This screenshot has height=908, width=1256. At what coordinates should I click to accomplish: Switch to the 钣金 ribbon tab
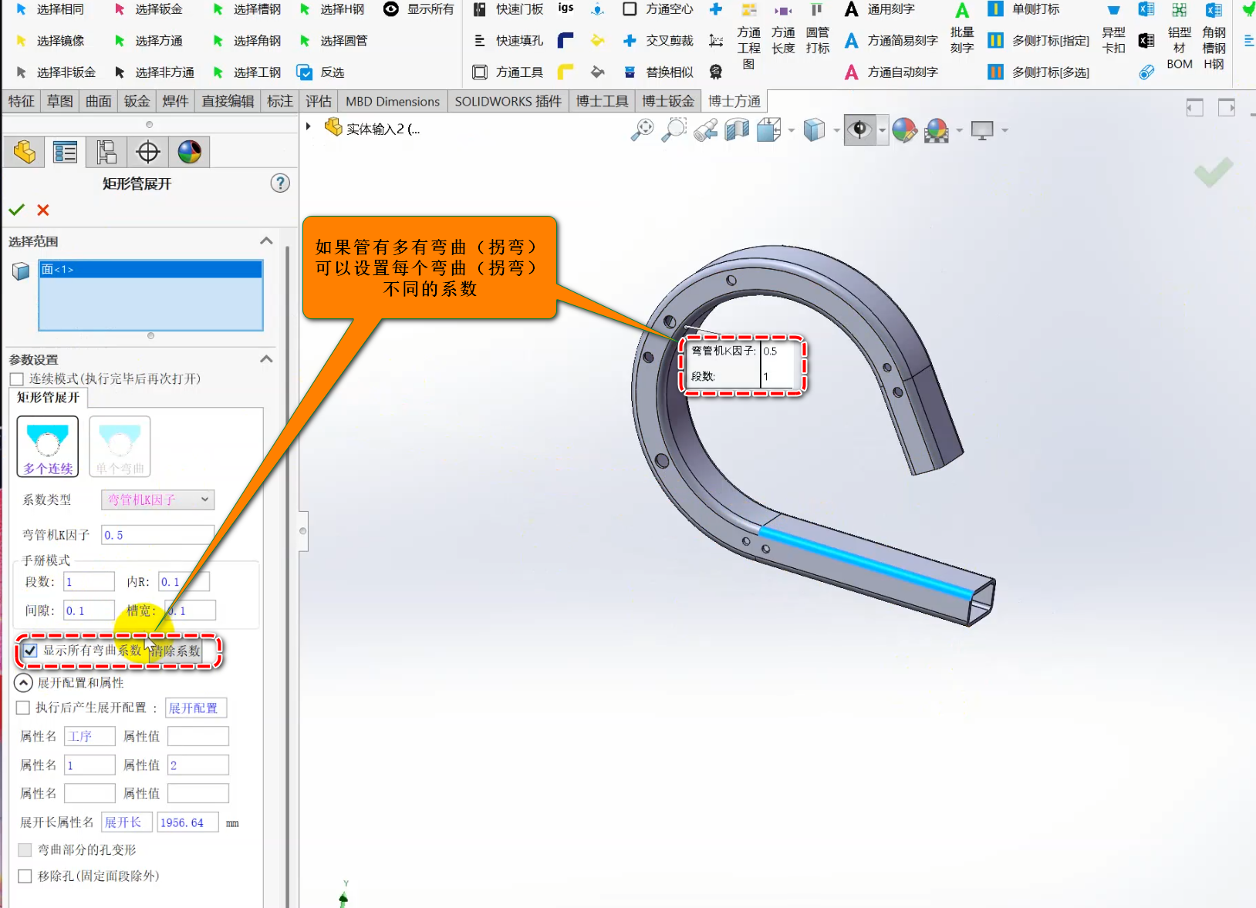pos(137,101)
